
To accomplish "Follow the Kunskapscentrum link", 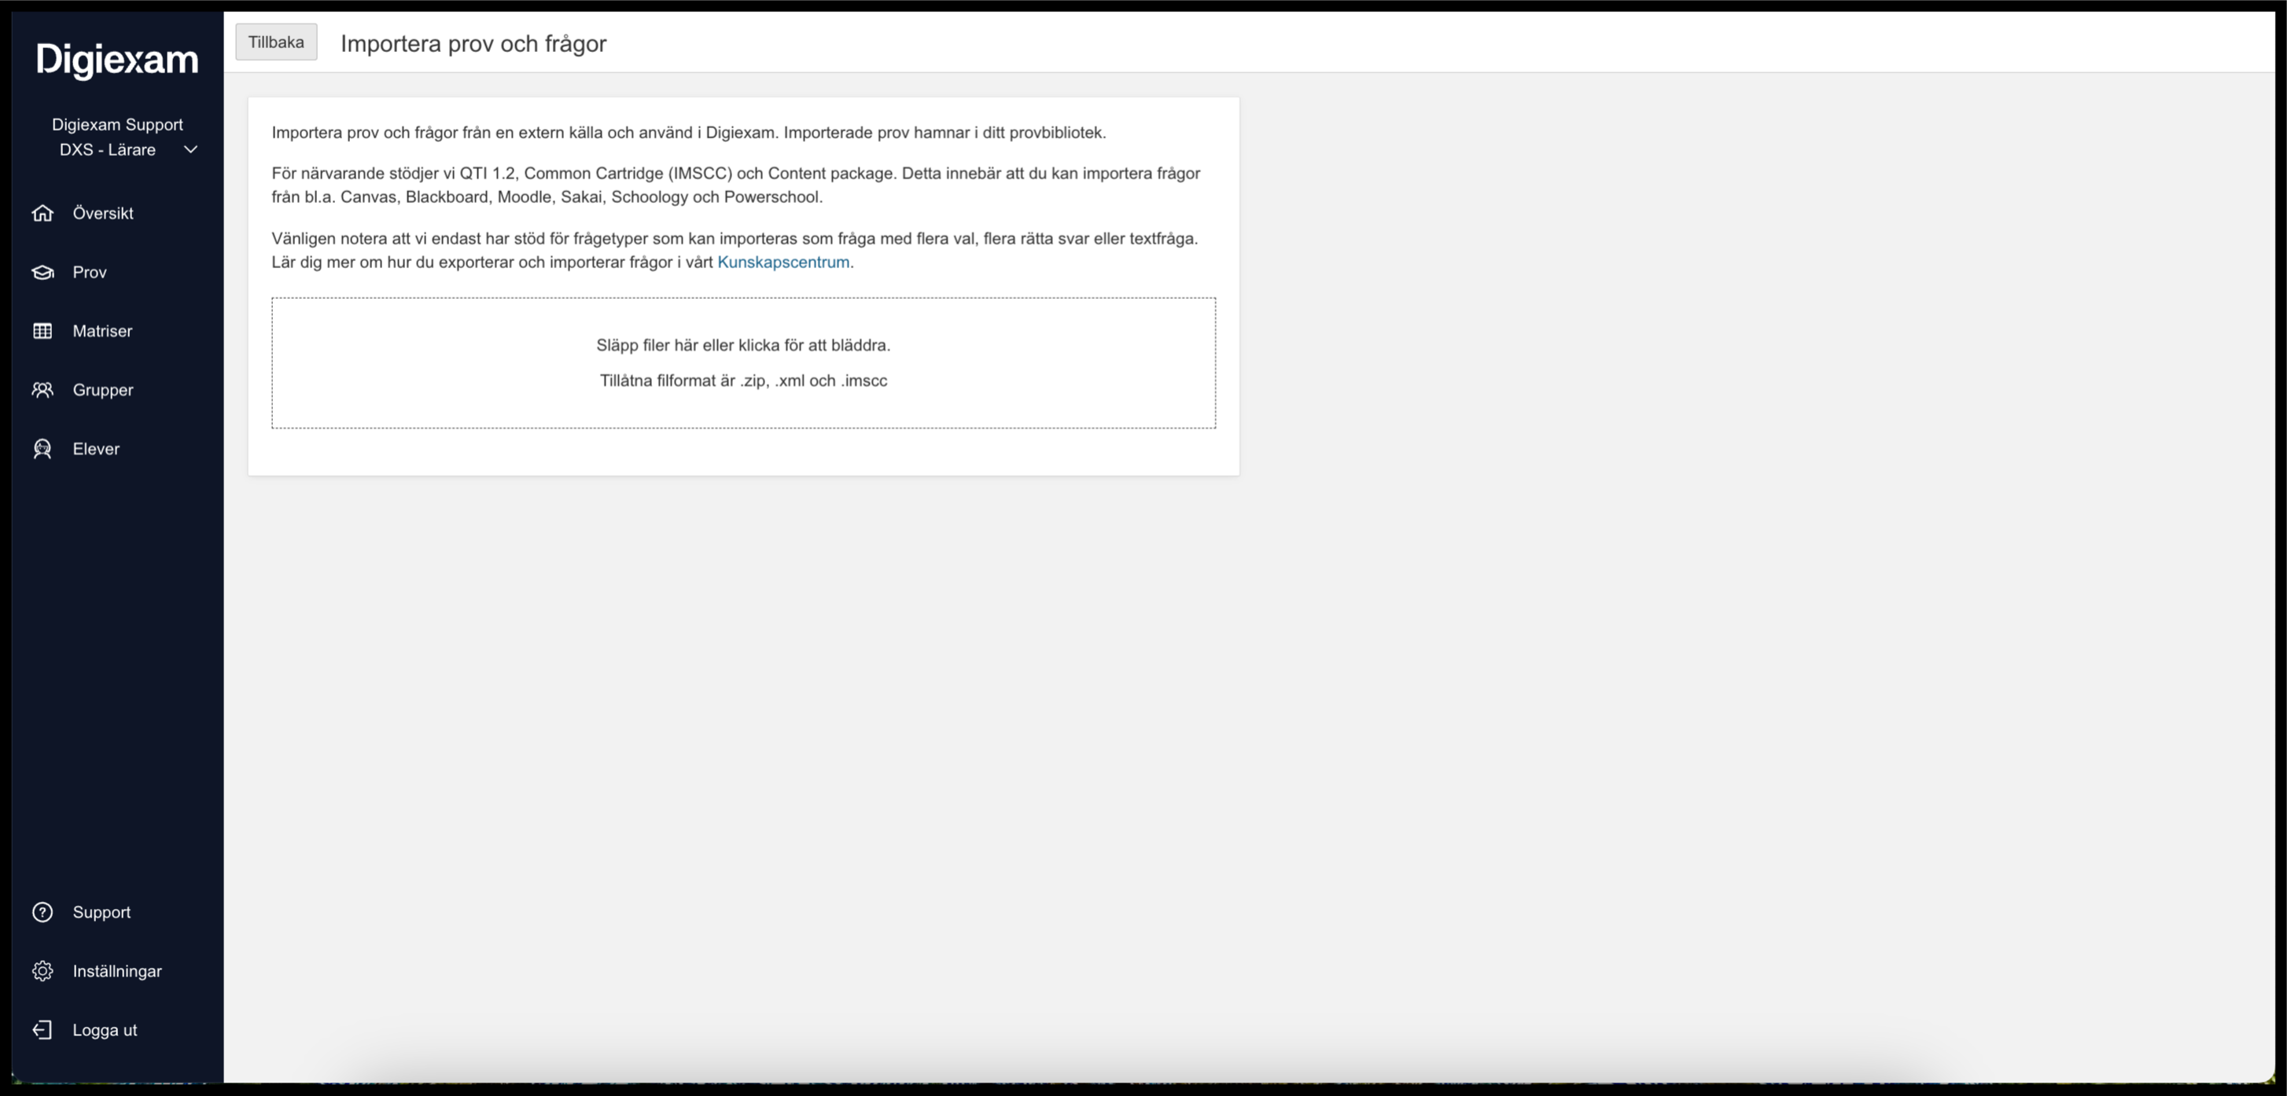I will coord(783,262).
